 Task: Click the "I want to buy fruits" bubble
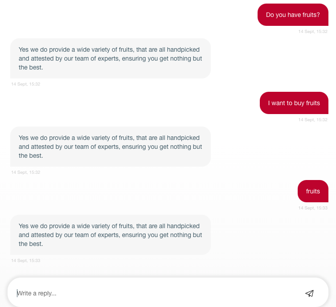[294, 103]
